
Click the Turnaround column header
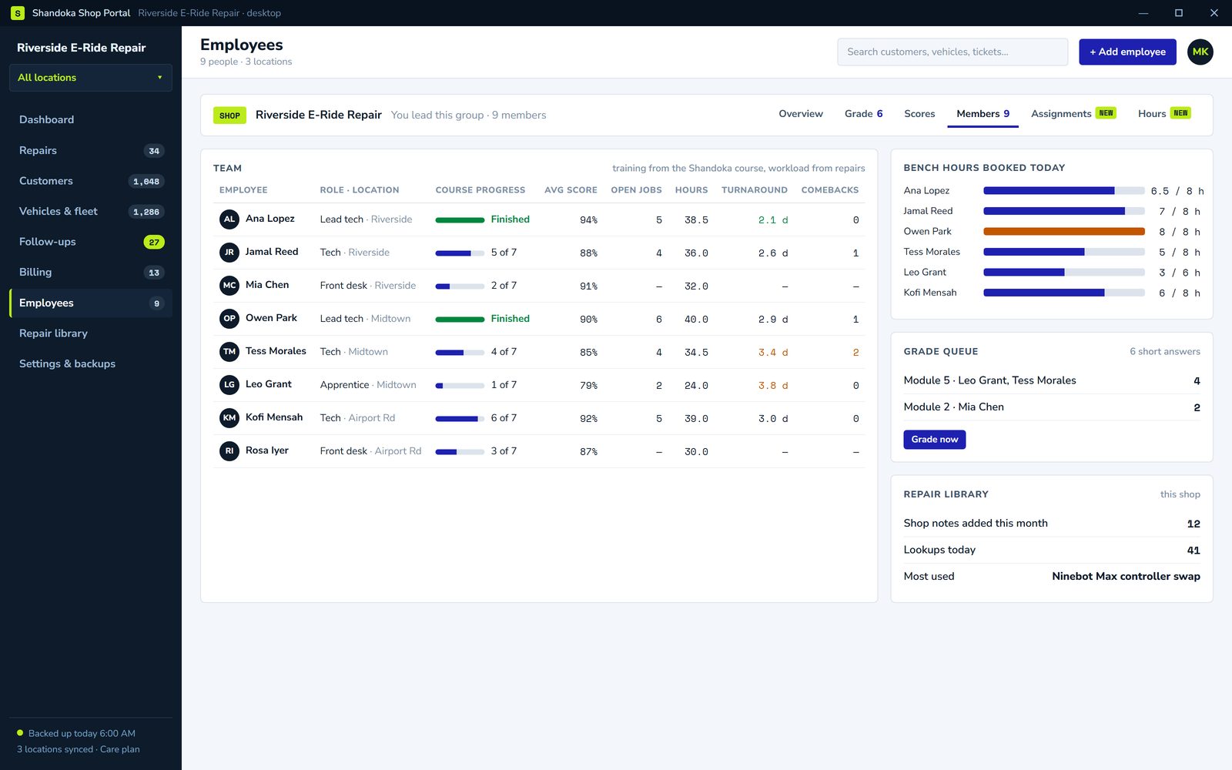coord(755,190)
